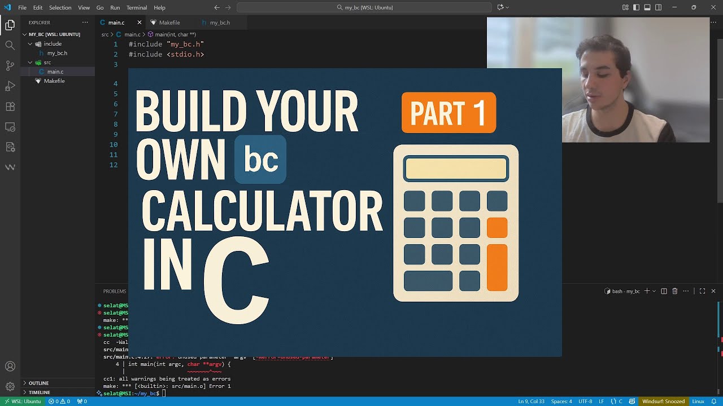
Task: Change indentation via Spaces: 4
Action: click(x=561, y=401)
